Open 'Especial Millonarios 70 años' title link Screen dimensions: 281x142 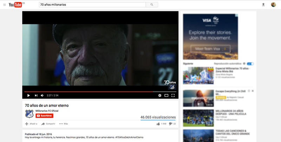point(233,70)
